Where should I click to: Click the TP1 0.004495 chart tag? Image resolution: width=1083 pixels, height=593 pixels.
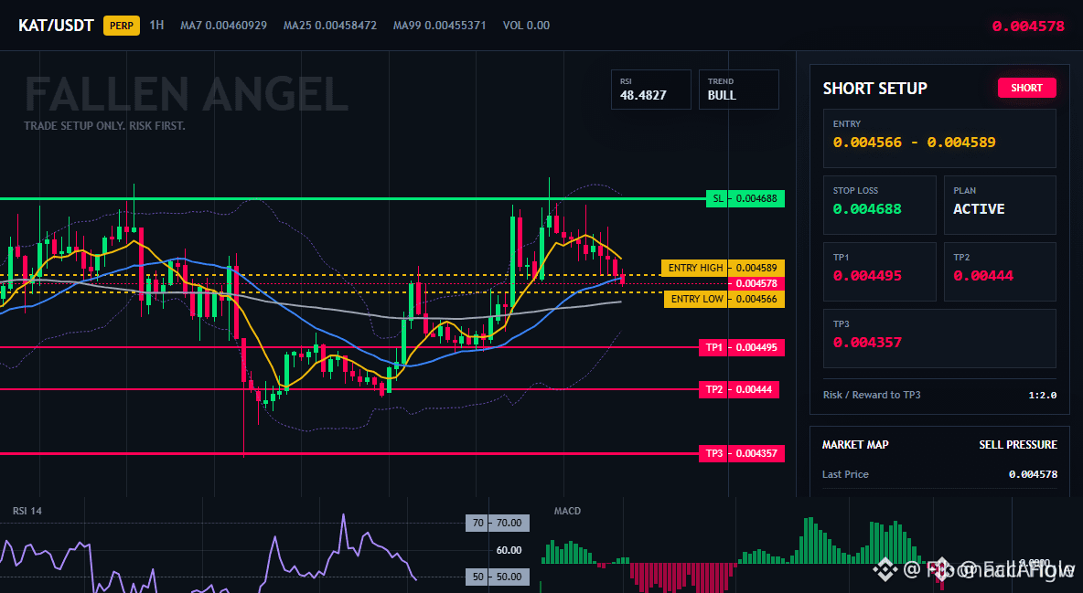pos(741,347)
